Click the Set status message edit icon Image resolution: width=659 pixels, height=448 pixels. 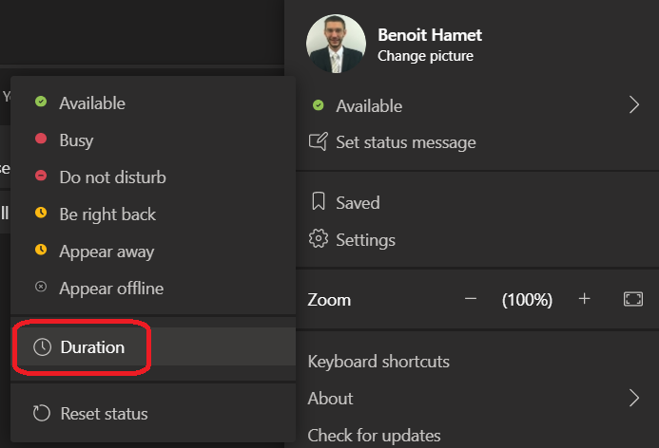[x=319, y=142]
